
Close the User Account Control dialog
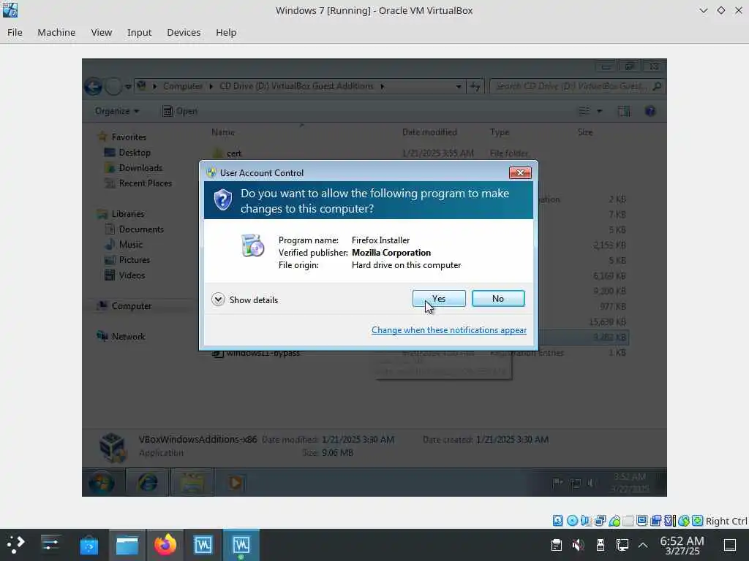[x=520, y=172]
